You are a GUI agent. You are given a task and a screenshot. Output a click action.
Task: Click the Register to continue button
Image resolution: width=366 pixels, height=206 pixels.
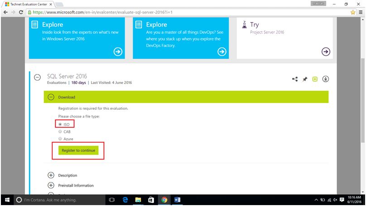coord(78,150)
